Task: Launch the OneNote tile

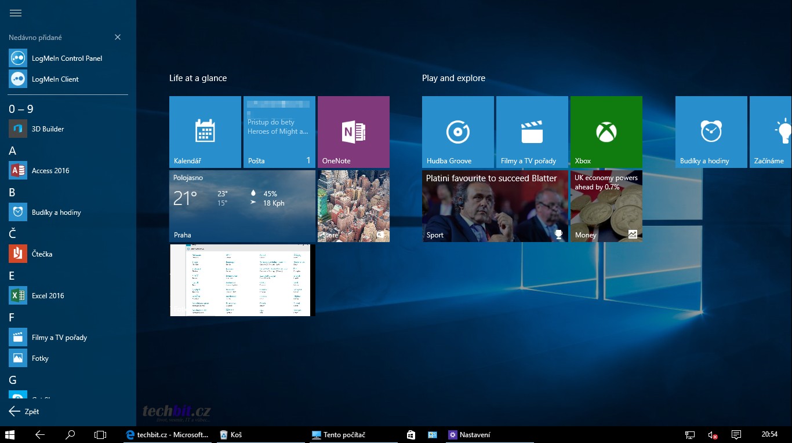Action: point(353,132)
